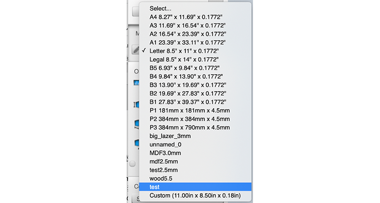Viewport: 380px width, 203px height.
Task: Choose test2.5mm preset
Action: coord(195,170)
